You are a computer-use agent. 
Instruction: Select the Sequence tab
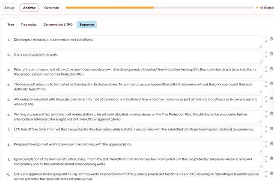point(86,25)
